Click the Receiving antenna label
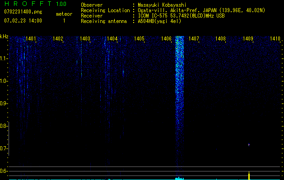The width and height of the screenshot is (284, 180). coord(104,21)
